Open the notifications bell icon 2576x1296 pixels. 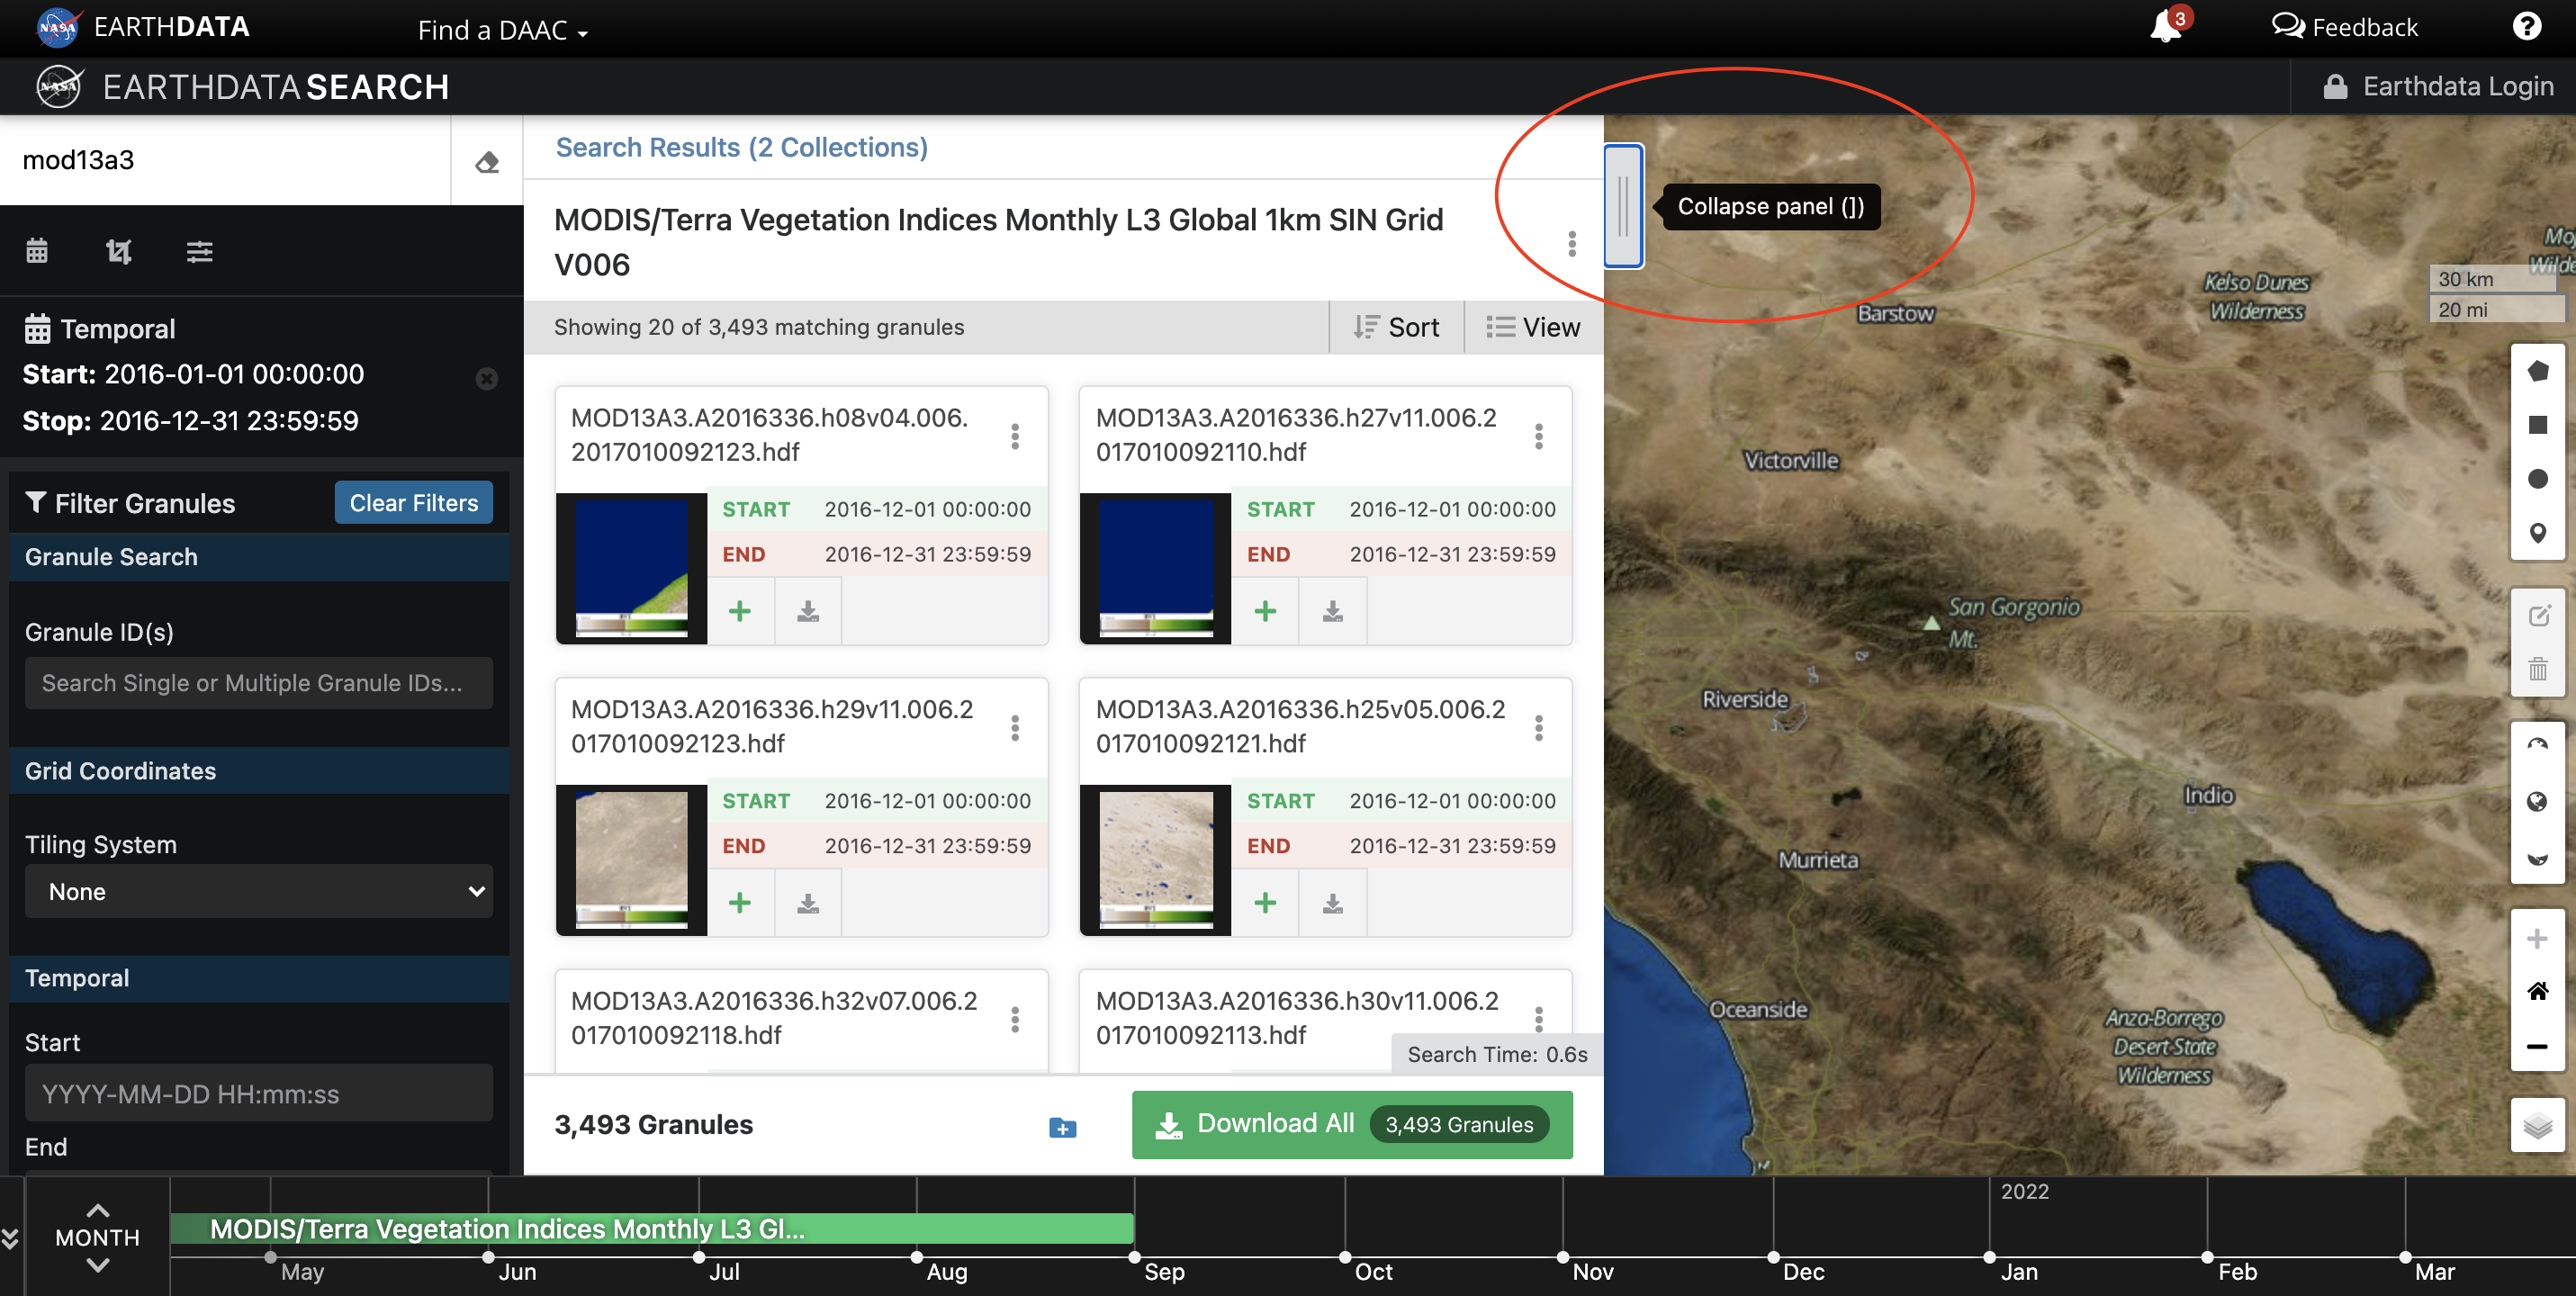coord(2166,26)
